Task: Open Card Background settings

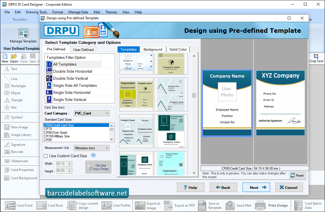Action: tap(21, 178)
